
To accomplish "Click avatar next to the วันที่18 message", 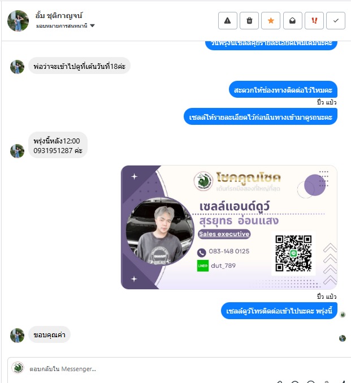I will 17,67.
